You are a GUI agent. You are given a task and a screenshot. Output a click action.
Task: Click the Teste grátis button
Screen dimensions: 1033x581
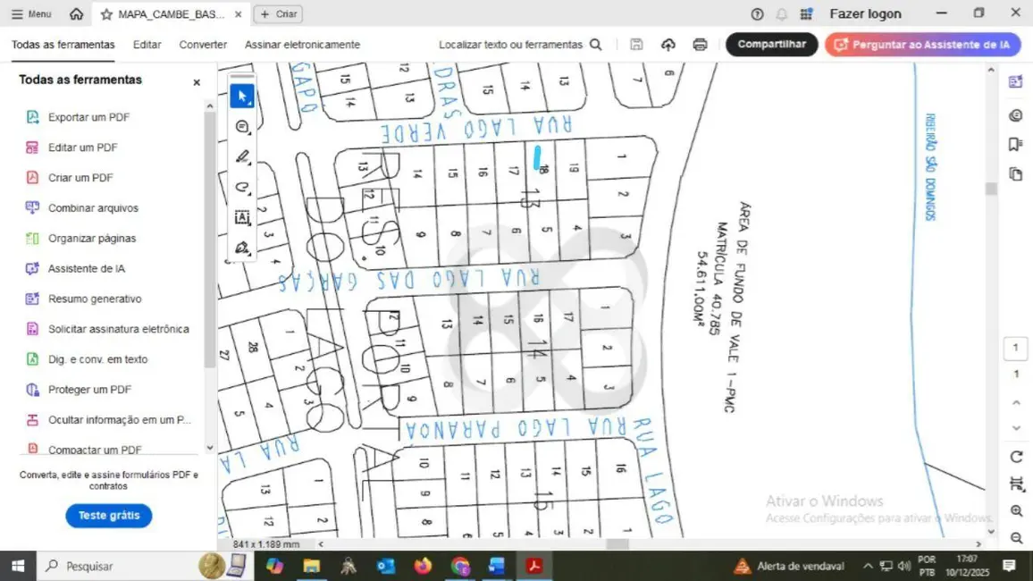point(108,516)
